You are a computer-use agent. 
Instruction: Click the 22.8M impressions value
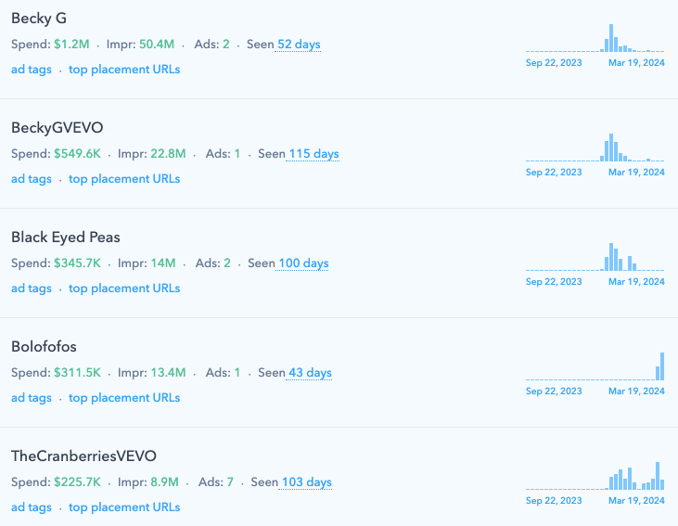(x=168, y=154)
